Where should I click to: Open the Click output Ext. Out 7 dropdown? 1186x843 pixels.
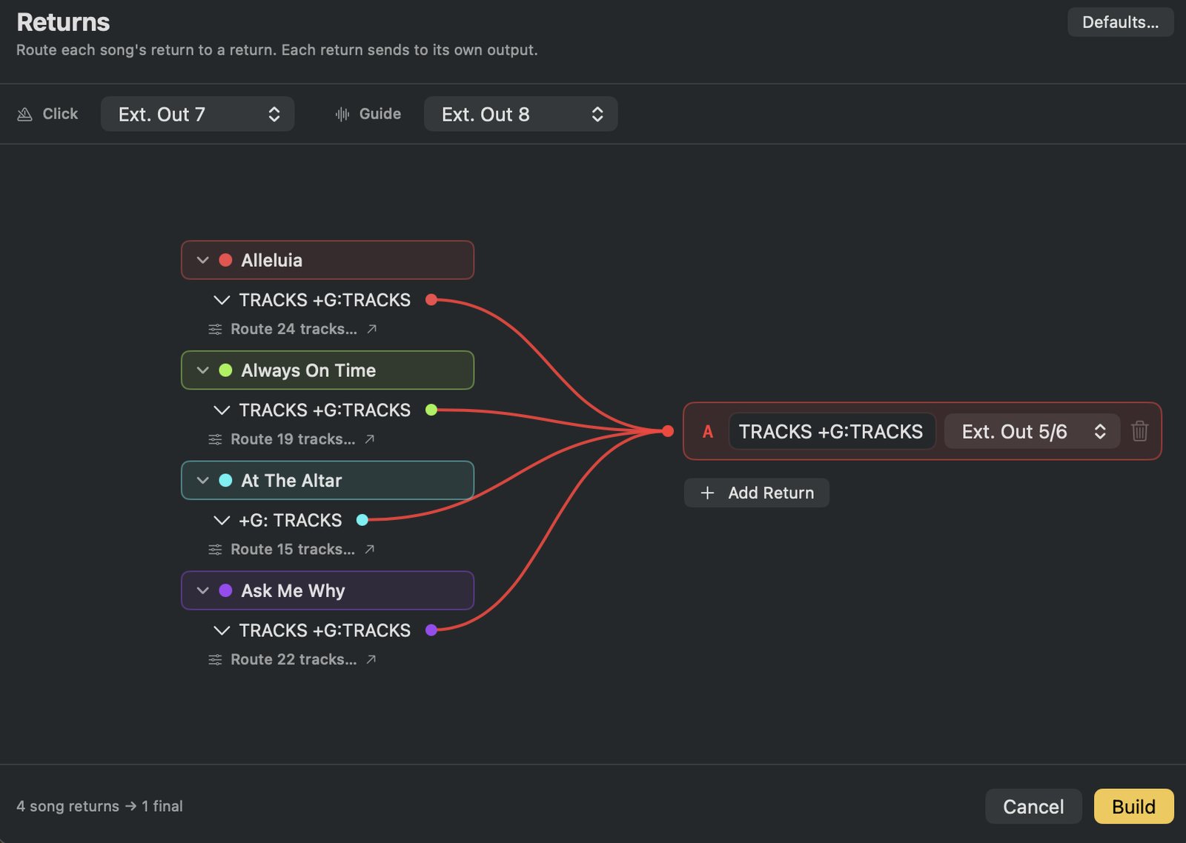(x=197, y=114)
